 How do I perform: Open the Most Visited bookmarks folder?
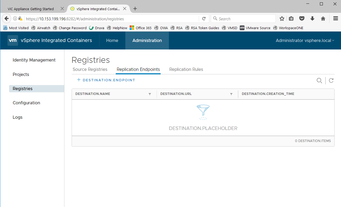(x=16, y=28)
